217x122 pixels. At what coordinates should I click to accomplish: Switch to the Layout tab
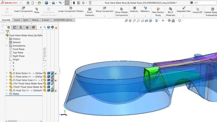(17, 20)
